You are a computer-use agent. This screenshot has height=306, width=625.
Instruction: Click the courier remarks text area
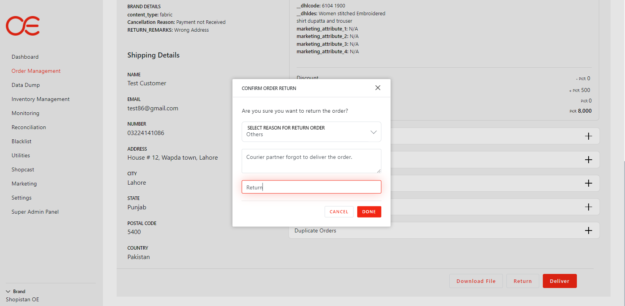pyautogui.click(x=311, y=160)
